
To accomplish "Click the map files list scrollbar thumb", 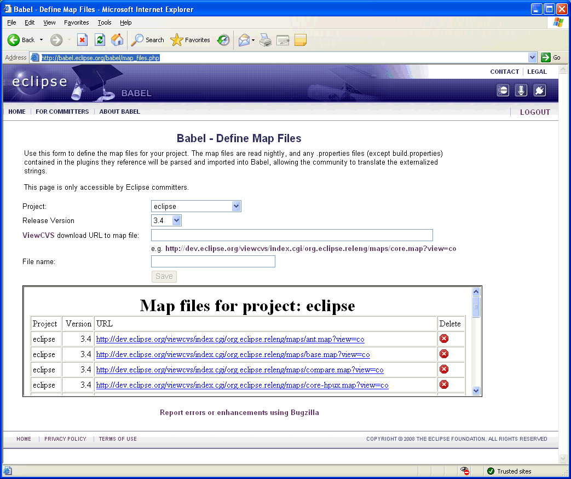I will 476,307.
